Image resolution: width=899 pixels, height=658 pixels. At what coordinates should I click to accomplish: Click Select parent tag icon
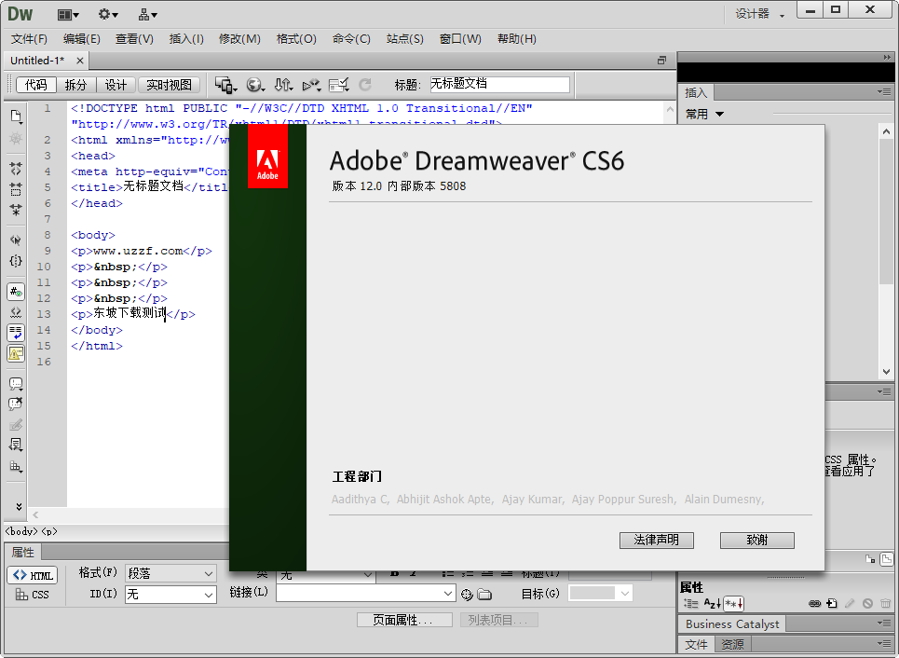[16, 240]
